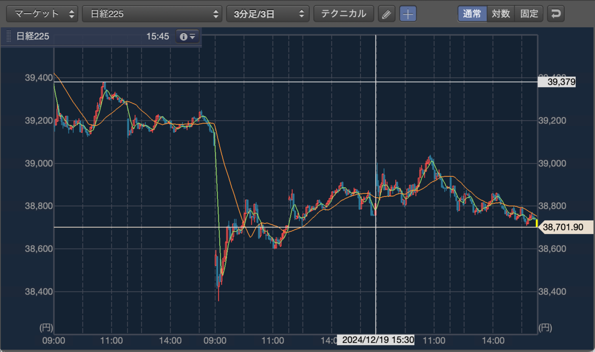Click the left axis 38,400 price label
595x352 pixels.
pyautogui.click(x=39, y=292)
